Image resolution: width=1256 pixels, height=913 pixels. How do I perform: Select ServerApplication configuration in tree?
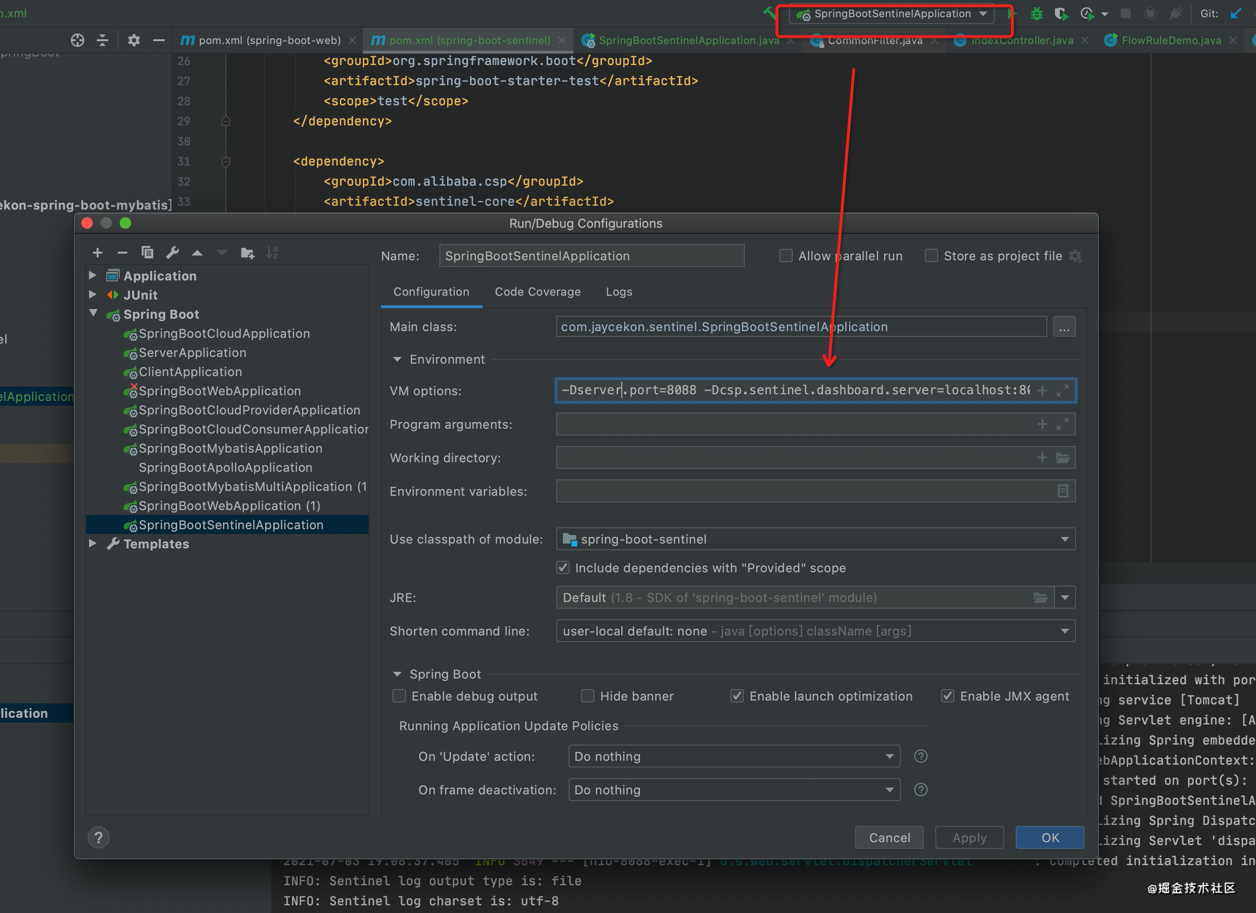pyautogui.click(x=192, y=353)
